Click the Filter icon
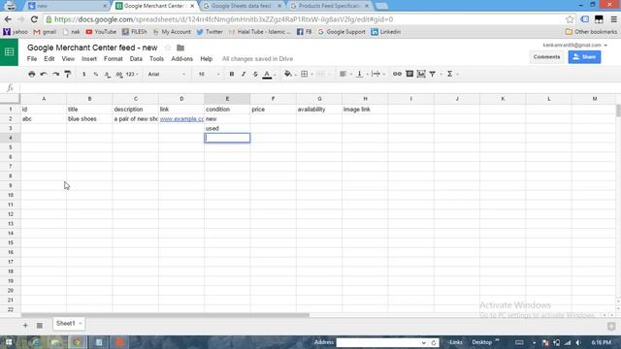 [x=433, y=74]
